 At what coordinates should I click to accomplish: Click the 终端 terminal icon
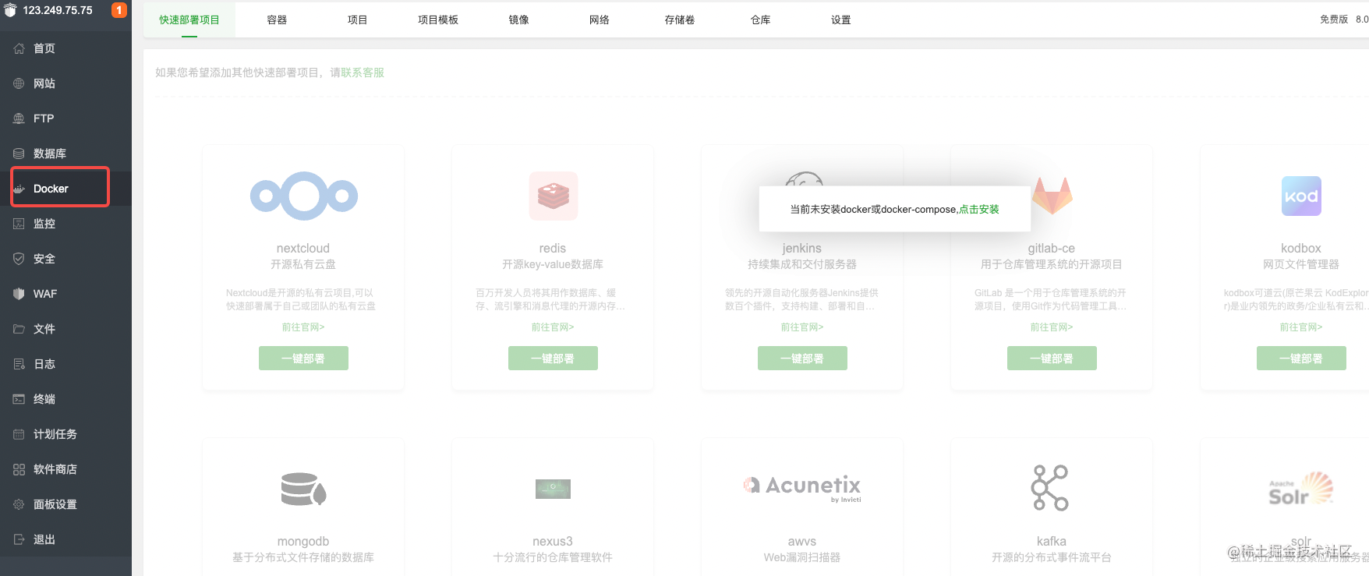(x=19, y=399)
